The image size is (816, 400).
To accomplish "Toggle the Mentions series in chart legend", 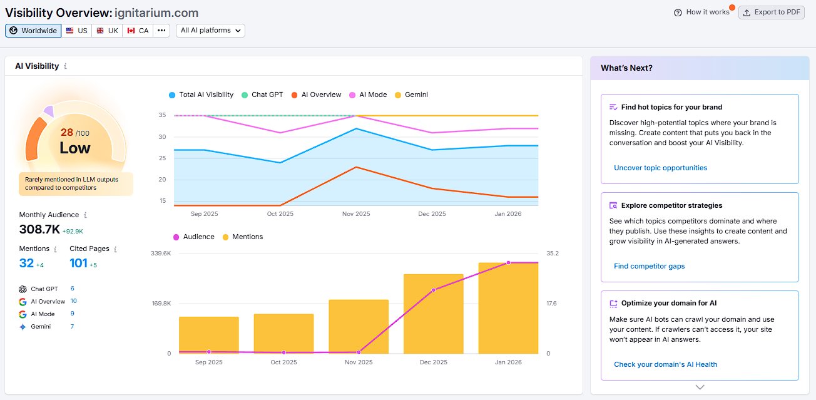I will tap(243, 237).
